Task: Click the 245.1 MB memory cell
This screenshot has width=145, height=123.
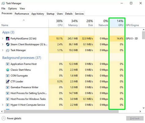Action: point(72,38)
